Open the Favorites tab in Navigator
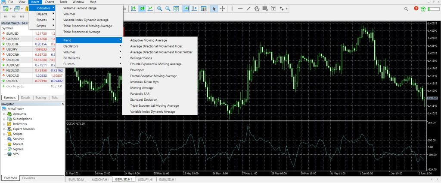The height and width of the screenshot is (183, 441). (28, 178)
